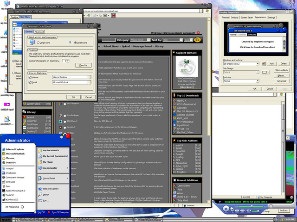Switch to the Taskbar tab
This screenshot has width=297, height=222.
(x=14, y=17)
